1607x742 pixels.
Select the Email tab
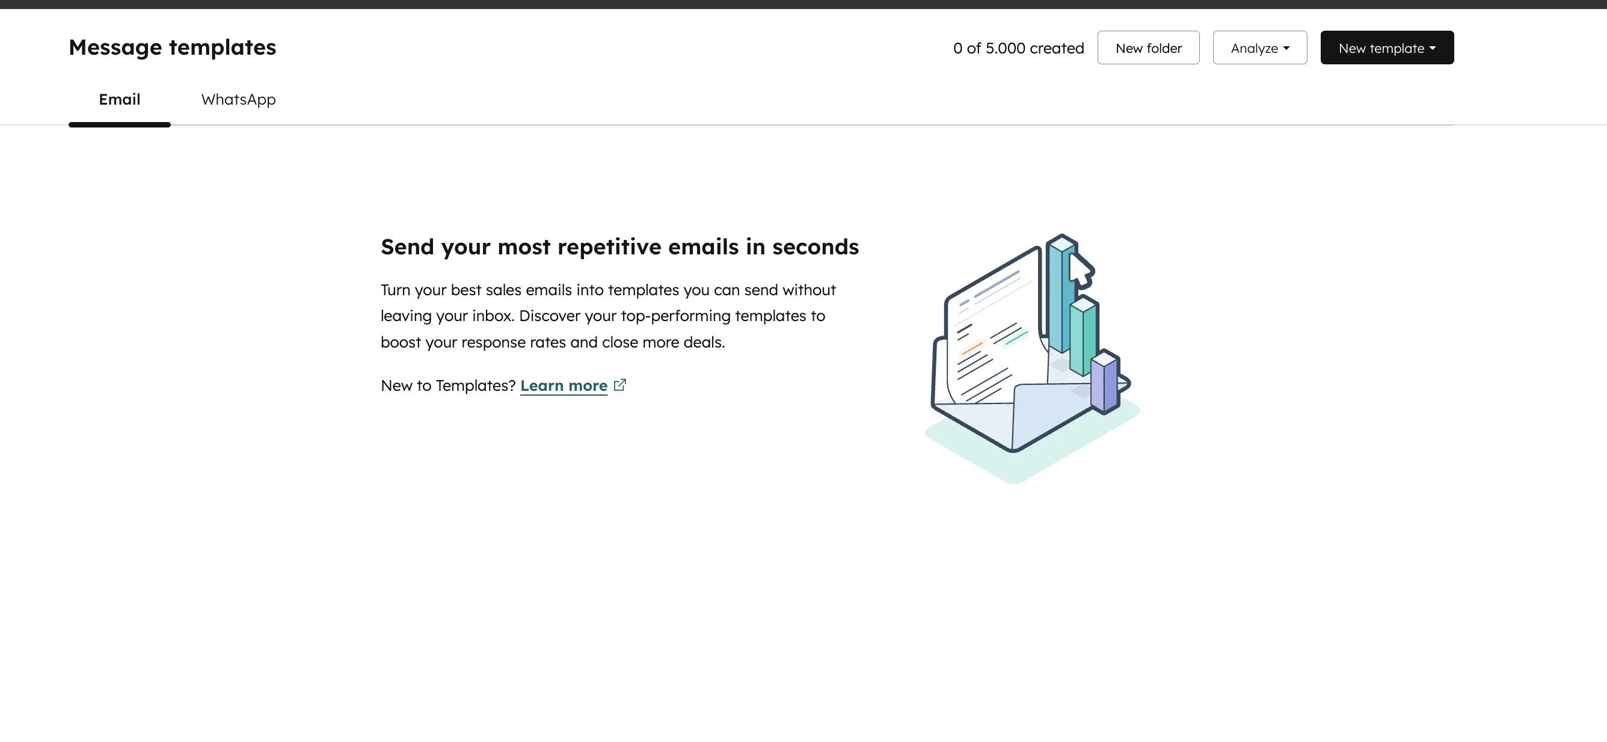click(119, 99)
